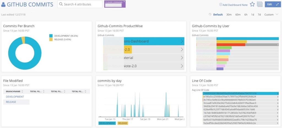Click the PUSHER.USERNAME filter chip
This screenshot has width=282, height=128.
[x=115, y=4]
